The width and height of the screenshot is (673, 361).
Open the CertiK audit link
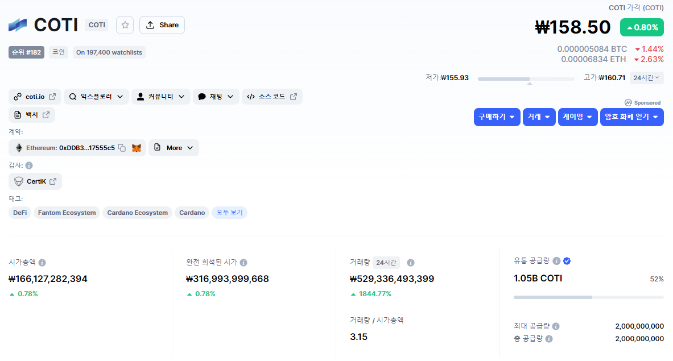pos(35,181)
